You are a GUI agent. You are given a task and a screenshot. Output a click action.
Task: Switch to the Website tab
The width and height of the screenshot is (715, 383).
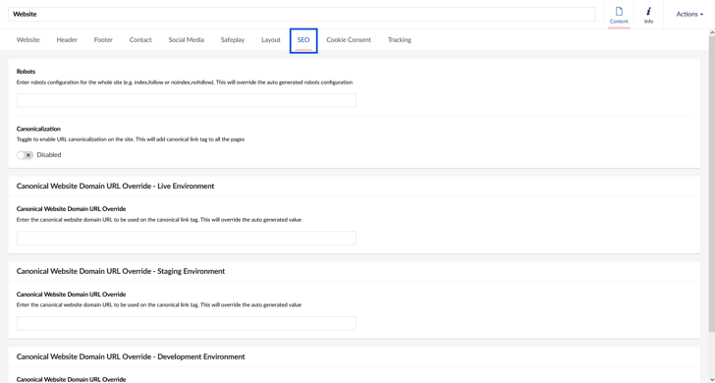28,40
